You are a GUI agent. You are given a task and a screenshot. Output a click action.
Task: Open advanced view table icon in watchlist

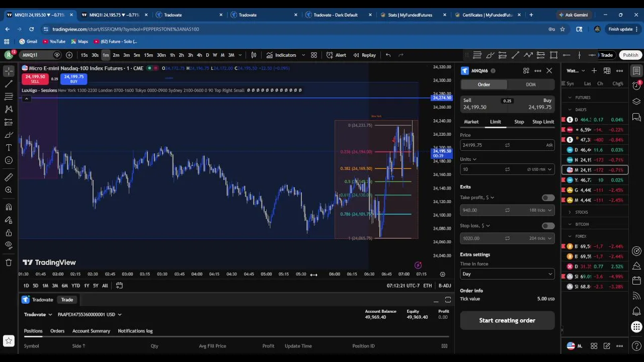click(x=607, y=70)
